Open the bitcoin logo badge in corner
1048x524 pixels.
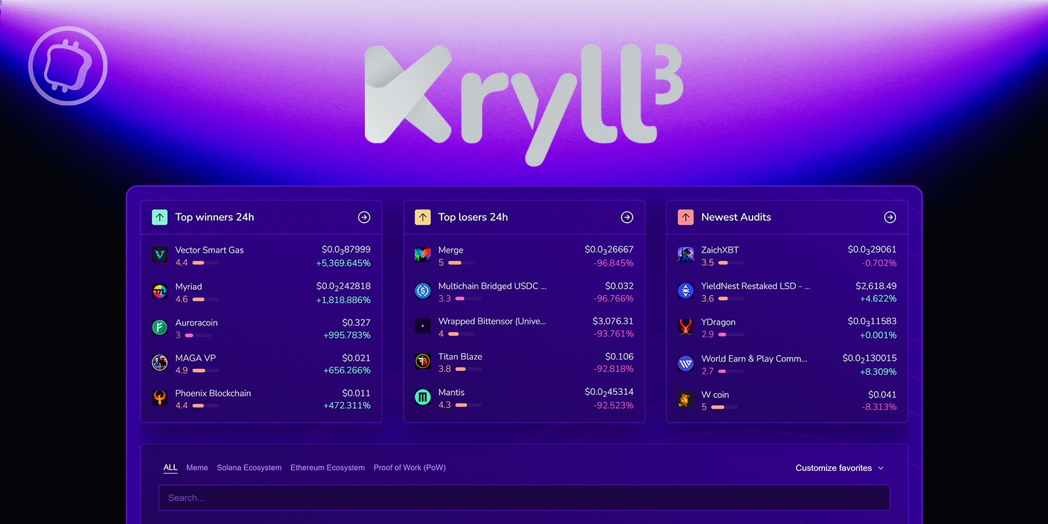click(x=68, y=65)
